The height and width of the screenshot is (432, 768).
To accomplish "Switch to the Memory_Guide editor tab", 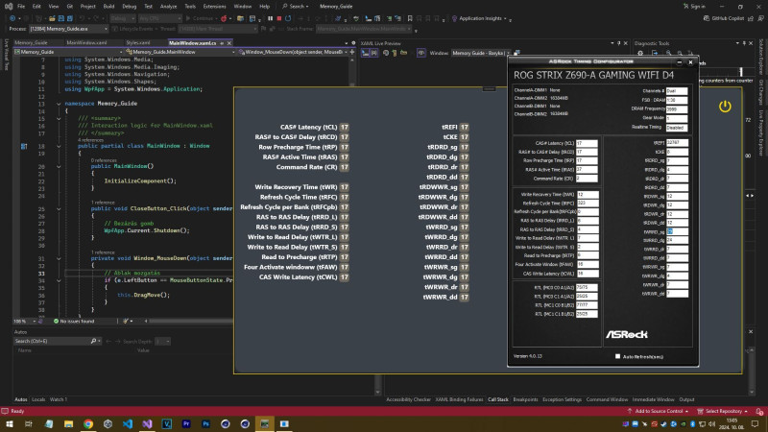I will [32, 43].
